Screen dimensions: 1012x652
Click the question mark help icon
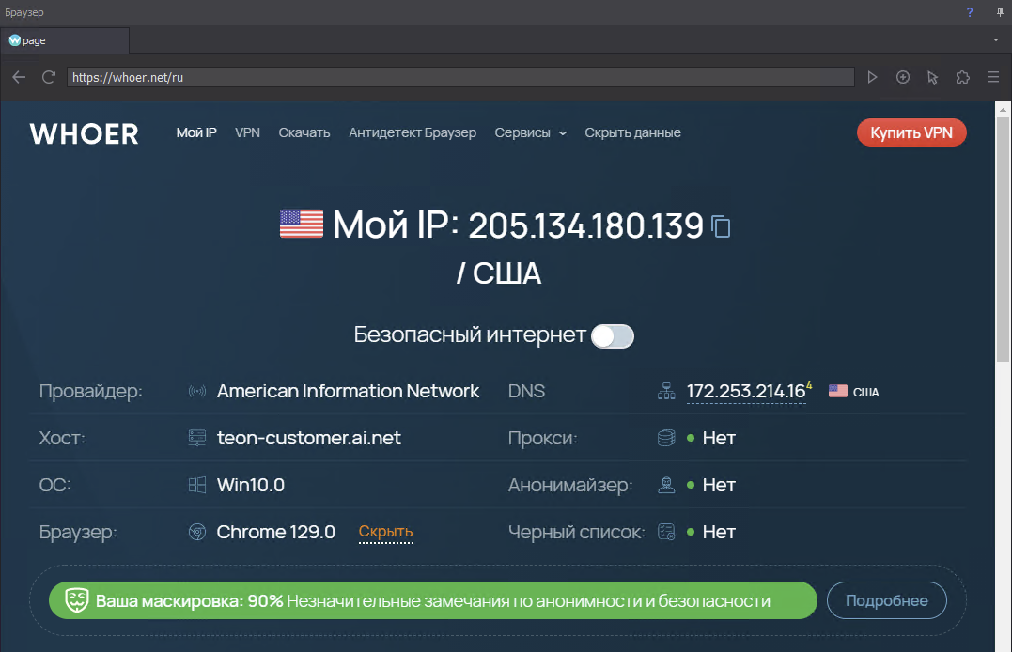click(x=970, y=12)
